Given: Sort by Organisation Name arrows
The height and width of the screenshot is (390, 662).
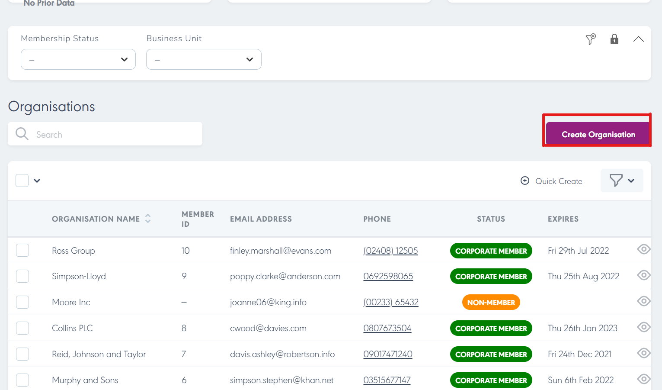Looking at the screenshot, I should click(148, 219).
